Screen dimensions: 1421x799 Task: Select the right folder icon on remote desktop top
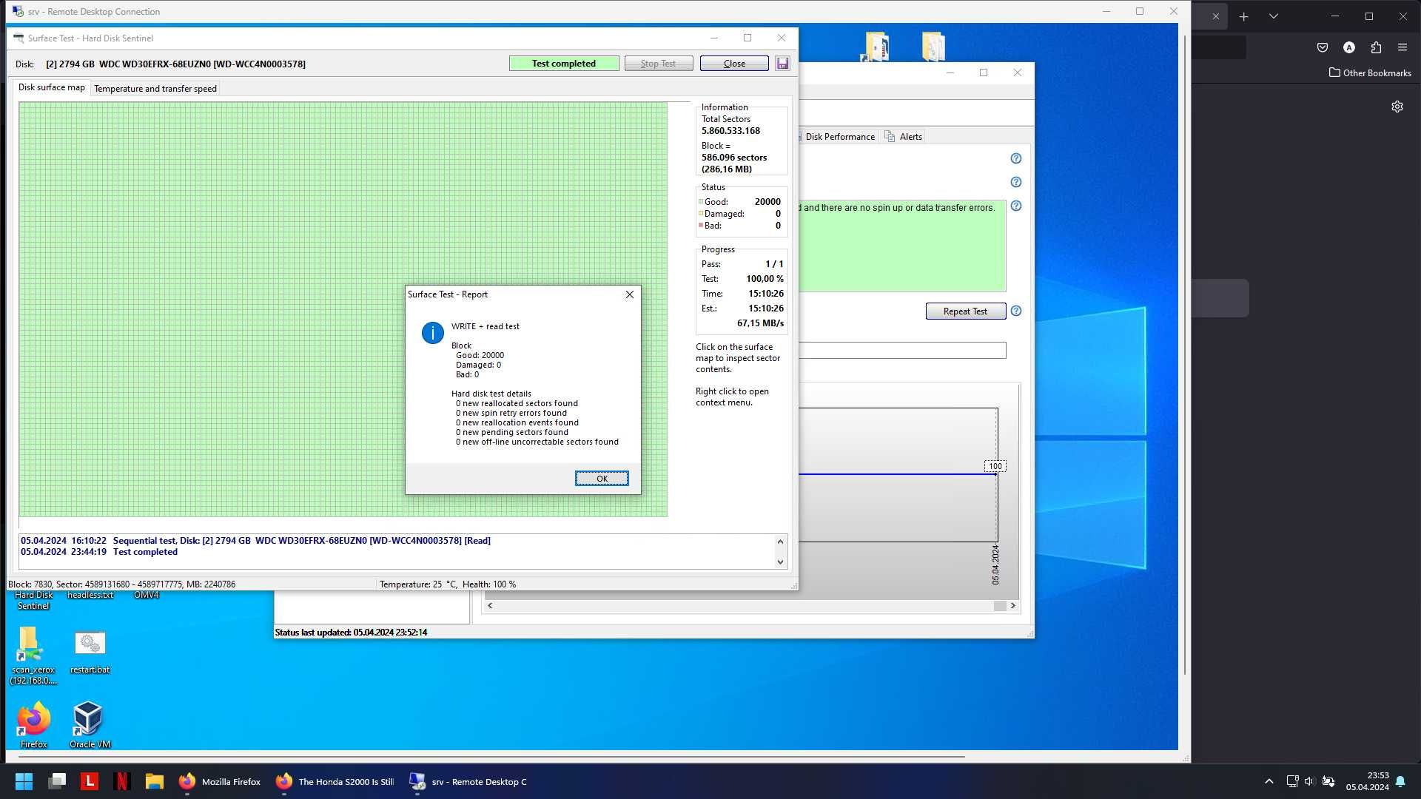pos(933,47)
